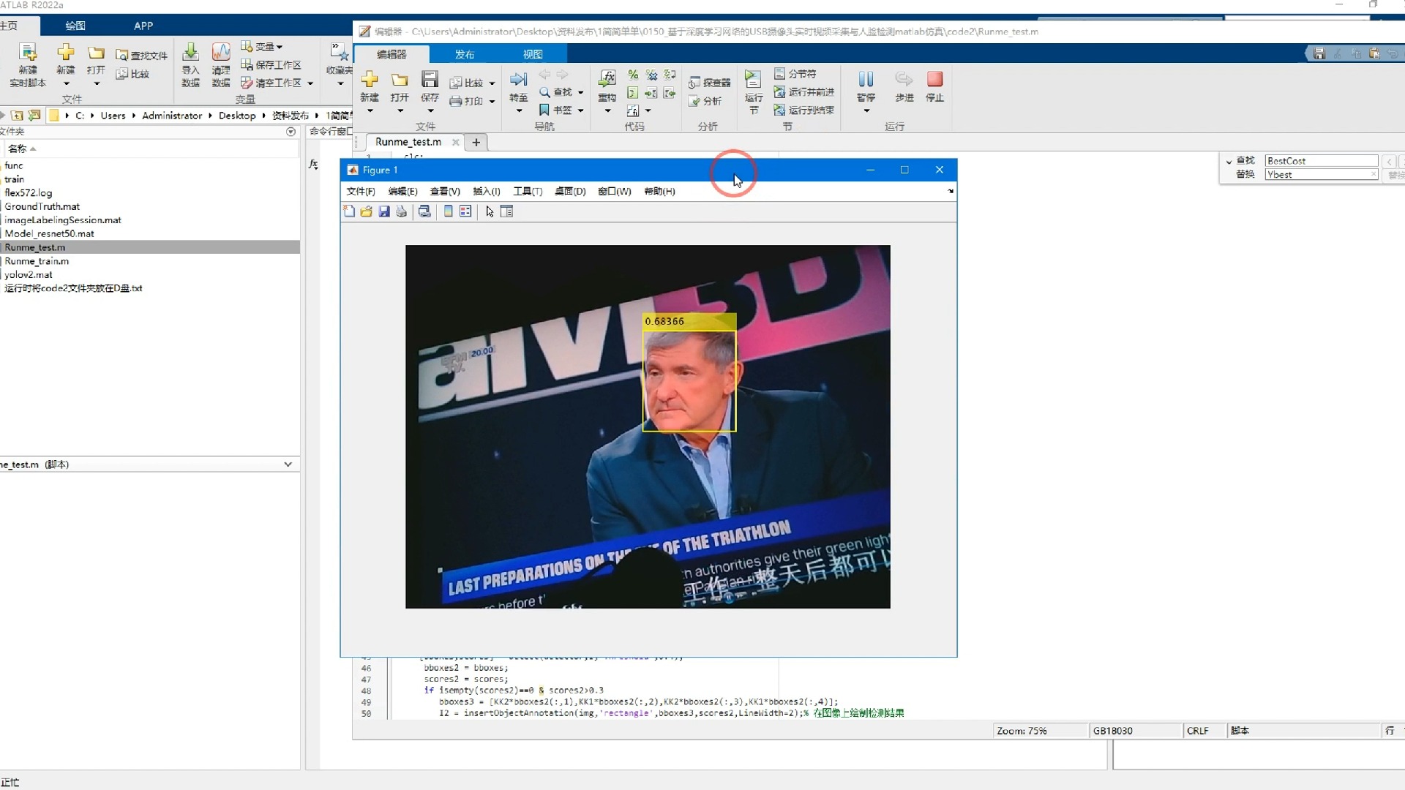Click the editor Save (保存) floppy icon
1405x790 pixels.
tap(430, 79)
